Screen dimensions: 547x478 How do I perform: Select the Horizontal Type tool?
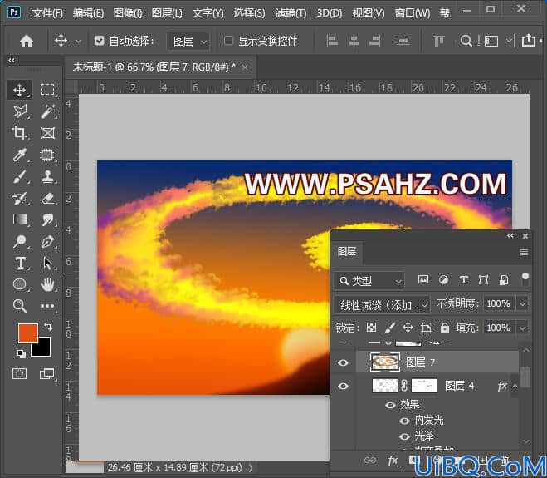click(x=20, y=264)
